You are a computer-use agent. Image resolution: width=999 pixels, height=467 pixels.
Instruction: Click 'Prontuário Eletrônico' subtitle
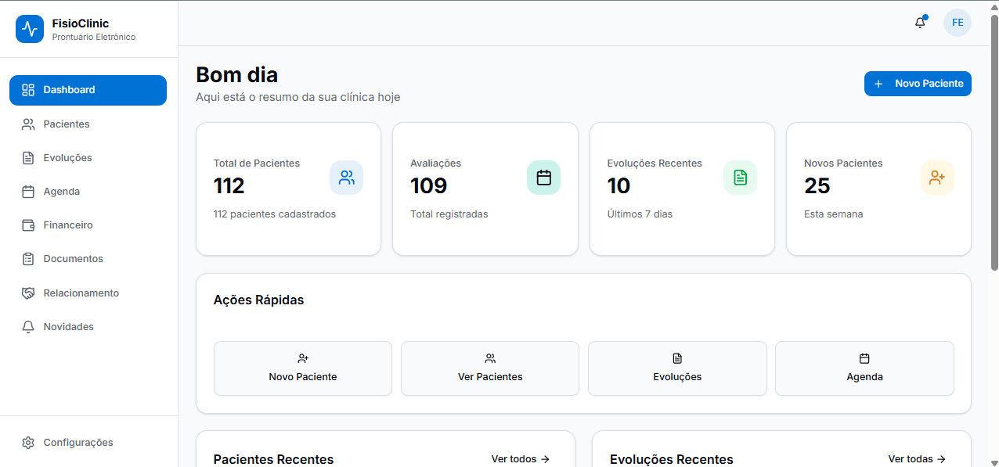click(x=94, y=37)
